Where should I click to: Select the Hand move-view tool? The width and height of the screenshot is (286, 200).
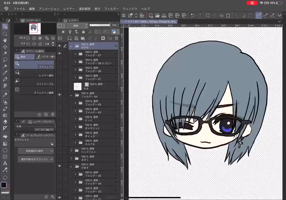pyautogui.click(x=5, y=40)
